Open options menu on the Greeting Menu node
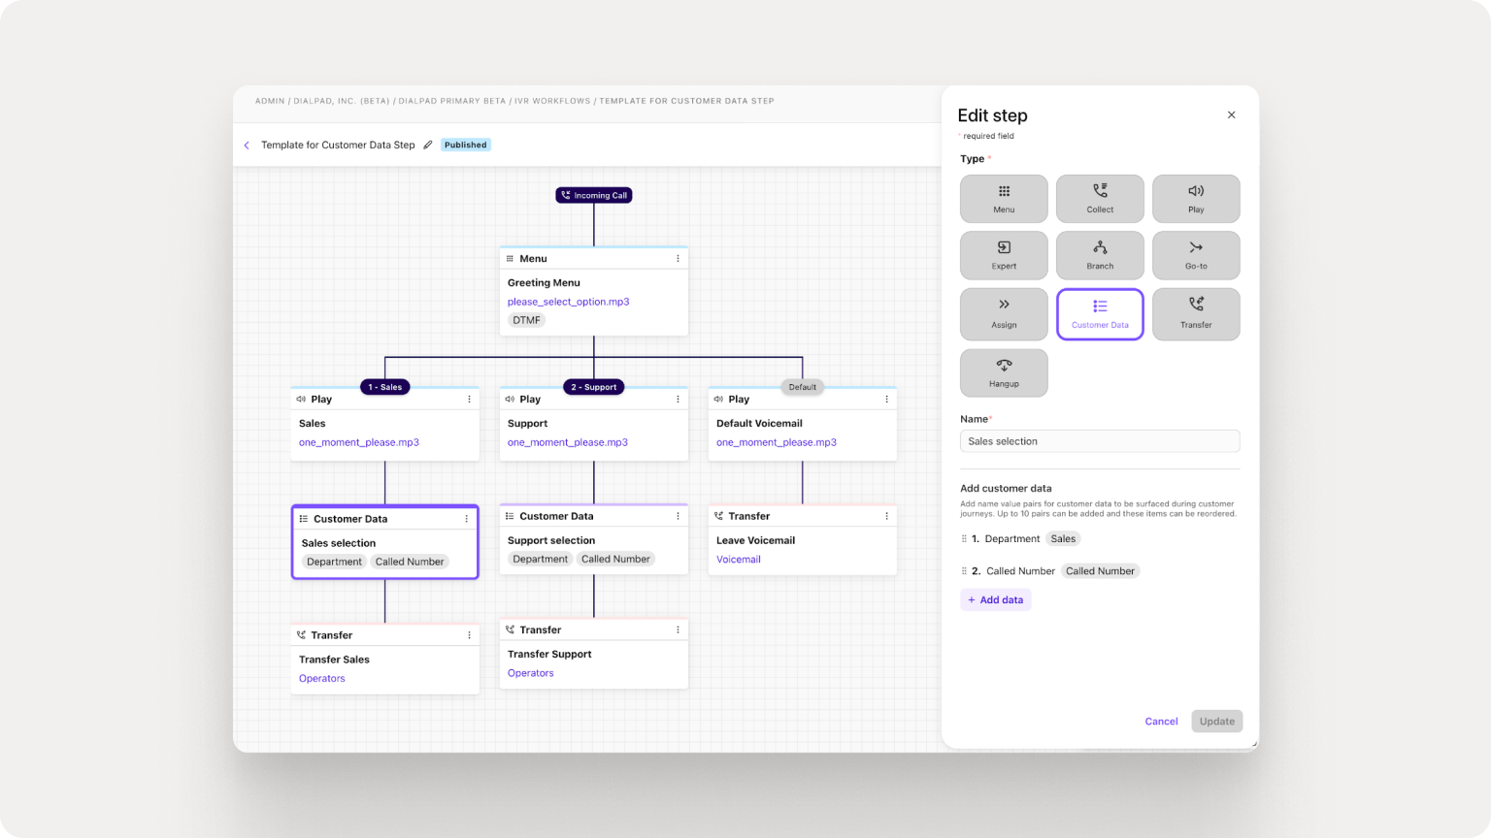 coord(678,258)
